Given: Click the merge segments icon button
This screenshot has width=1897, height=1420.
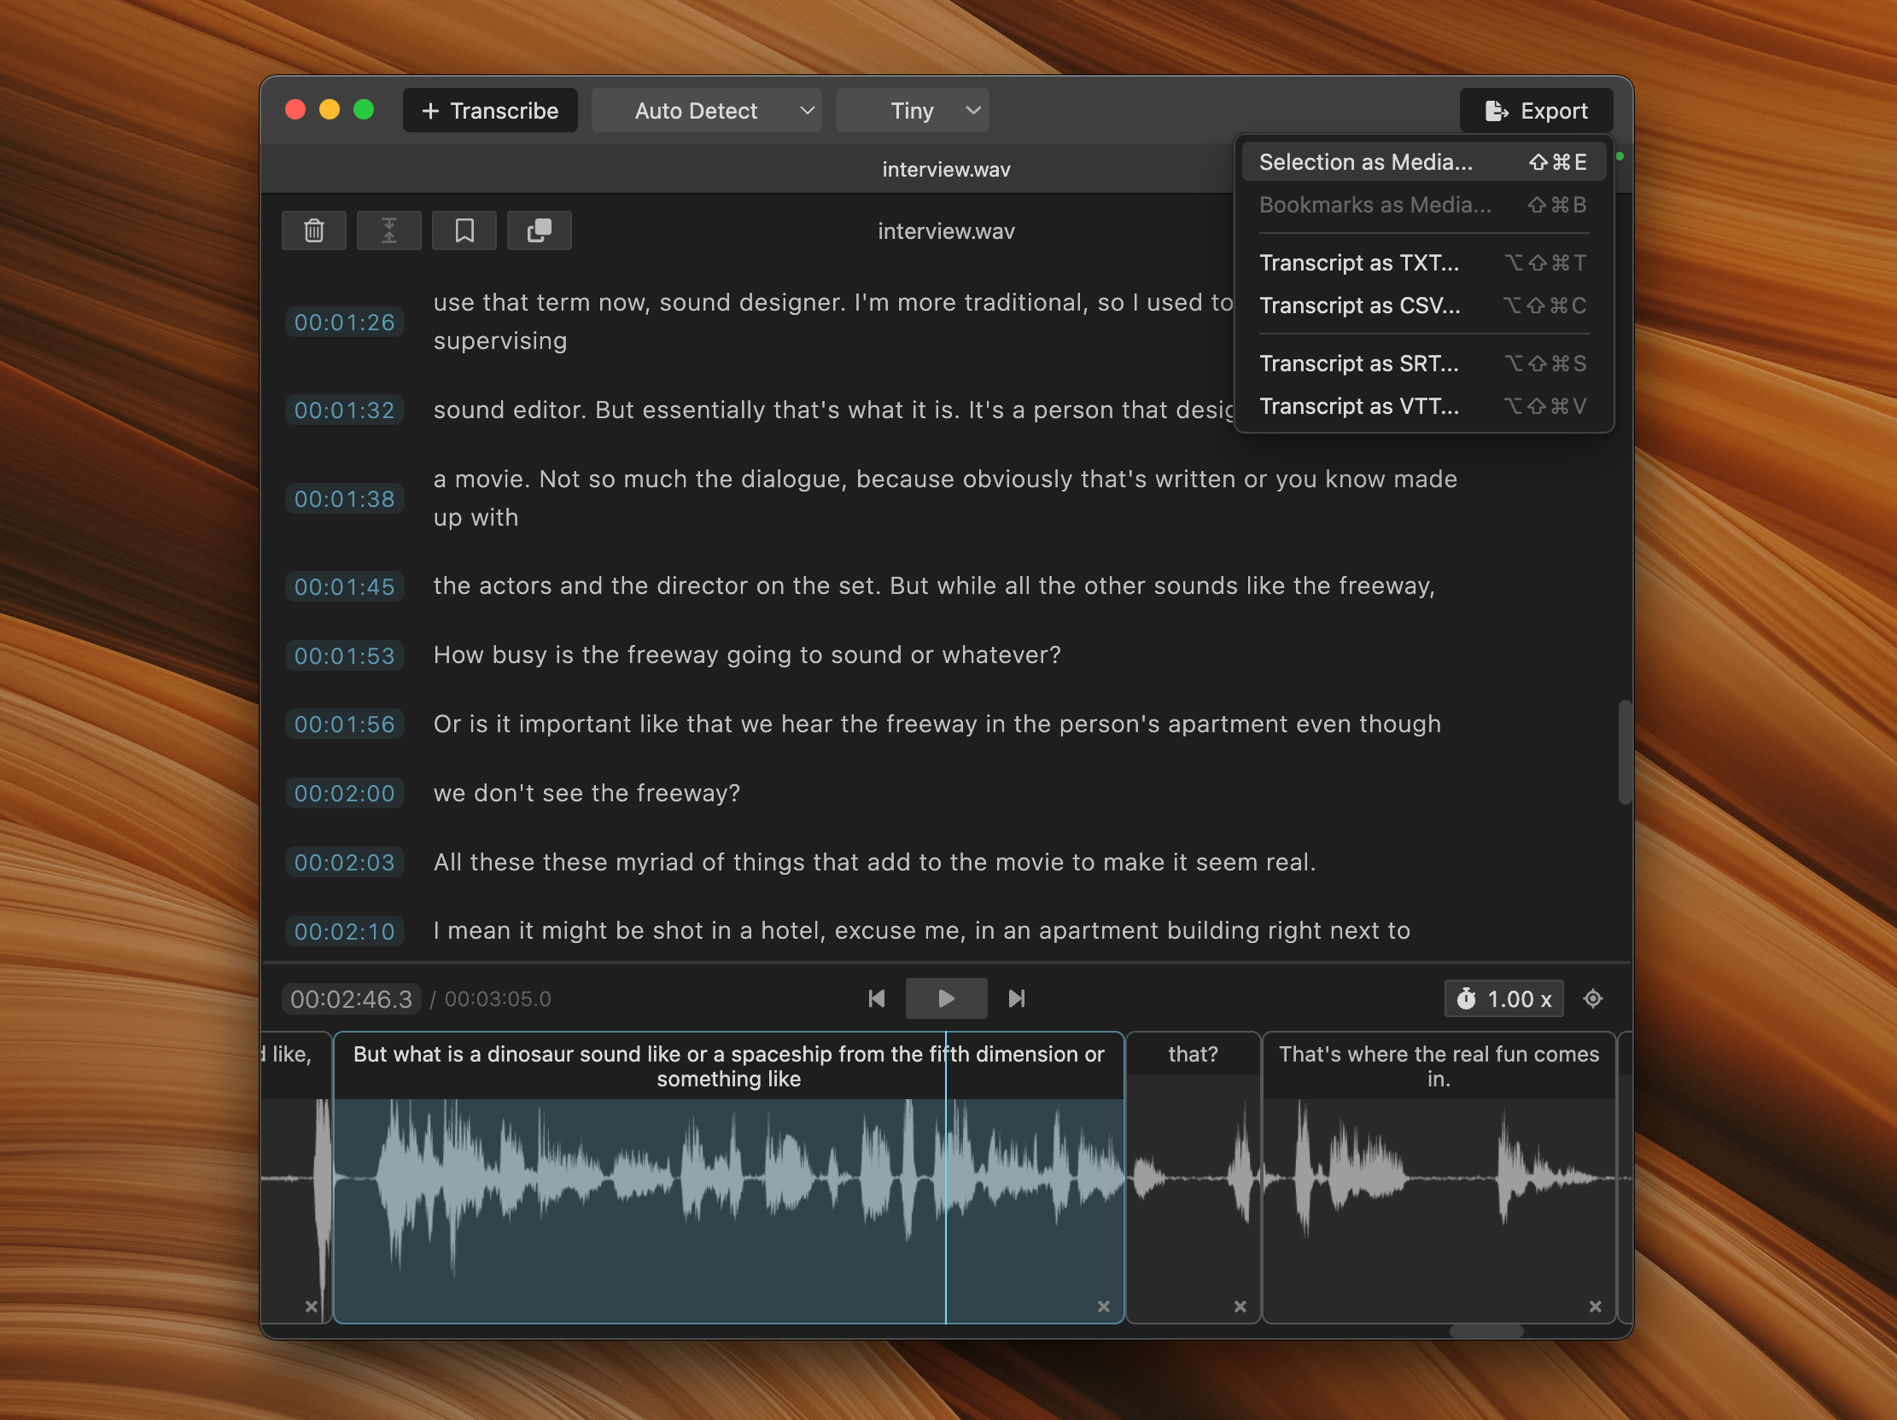Looking at the screenshot, I should (388, 230).
